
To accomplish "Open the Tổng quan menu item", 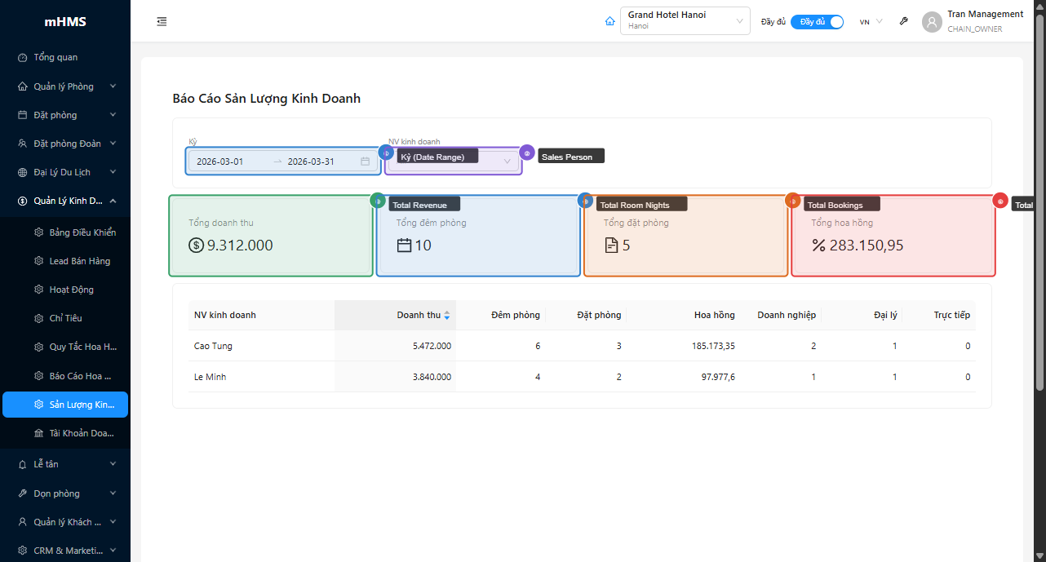I will (55, 58).
